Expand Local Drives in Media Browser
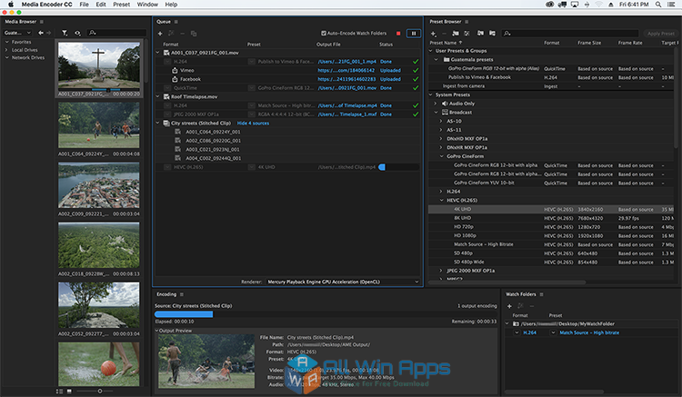 point(7,50)
